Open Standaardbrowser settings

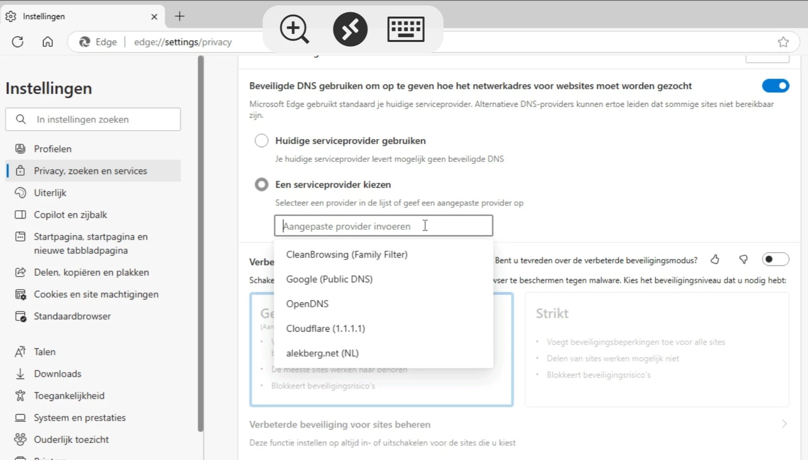point(93,316)
